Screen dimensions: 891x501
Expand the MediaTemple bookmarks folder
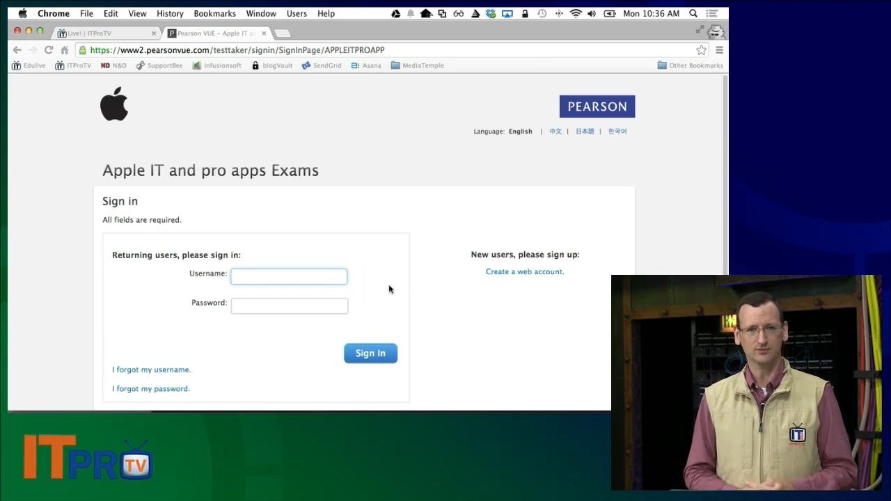pyautogui.click(x=418, y=65)
